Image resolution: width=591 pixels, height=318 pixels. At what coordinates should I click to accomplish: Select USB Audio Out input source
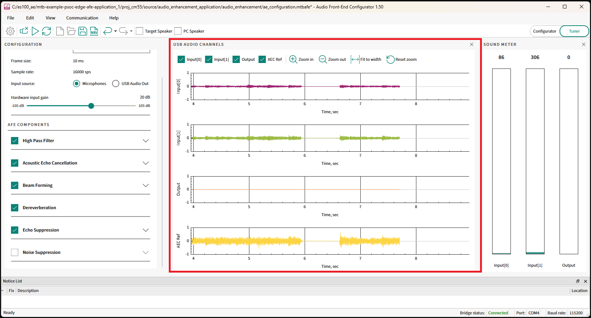116,84
